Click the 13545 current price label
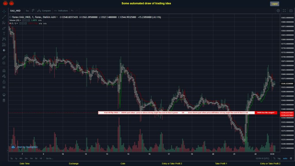 pyautogui.click(x=287, y=84)
